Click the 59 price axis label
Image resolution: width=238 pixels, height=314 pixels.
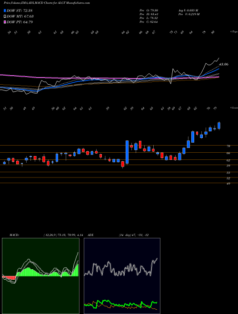tap(228, 166)
